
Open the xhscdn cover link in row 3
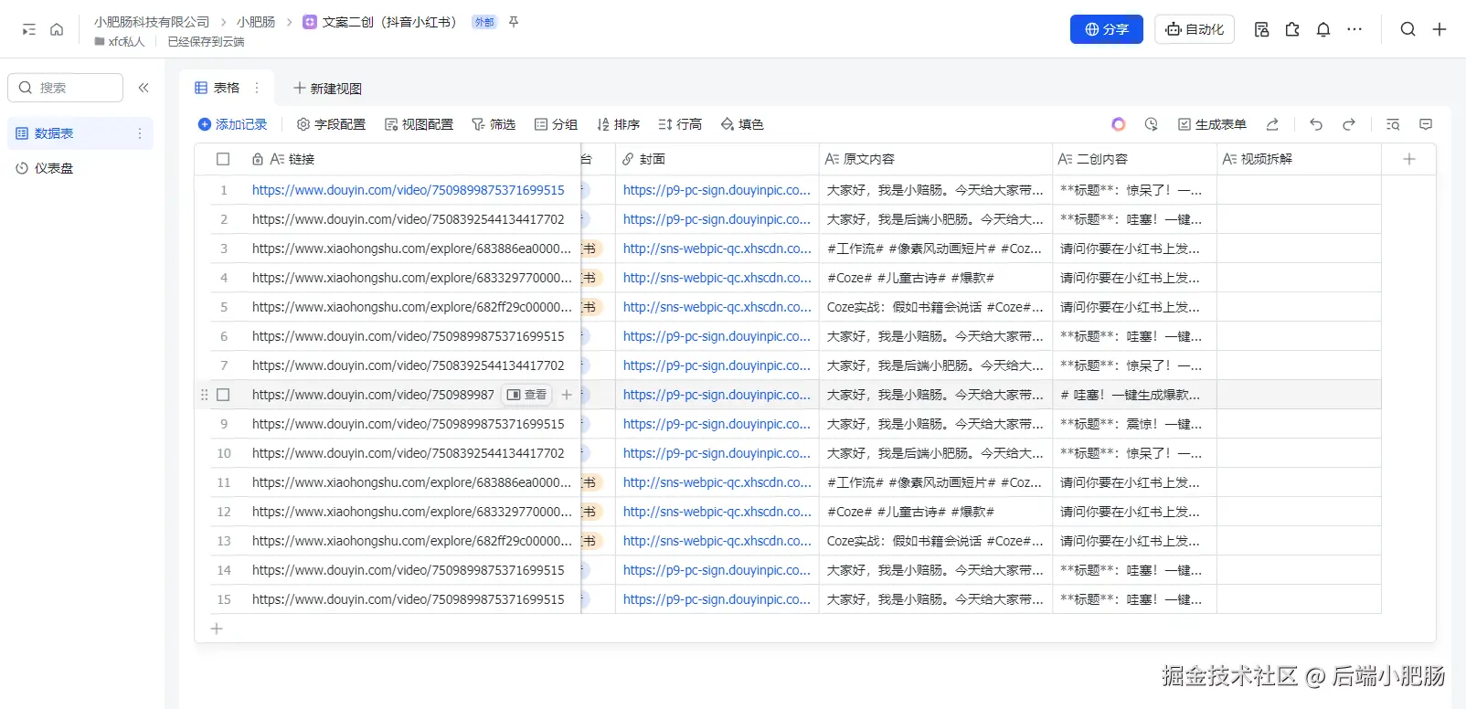(717, 249)
